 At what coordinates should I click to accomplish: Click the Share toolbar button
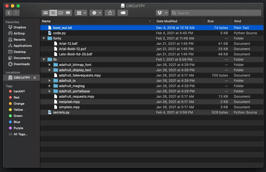pos(110,13)
